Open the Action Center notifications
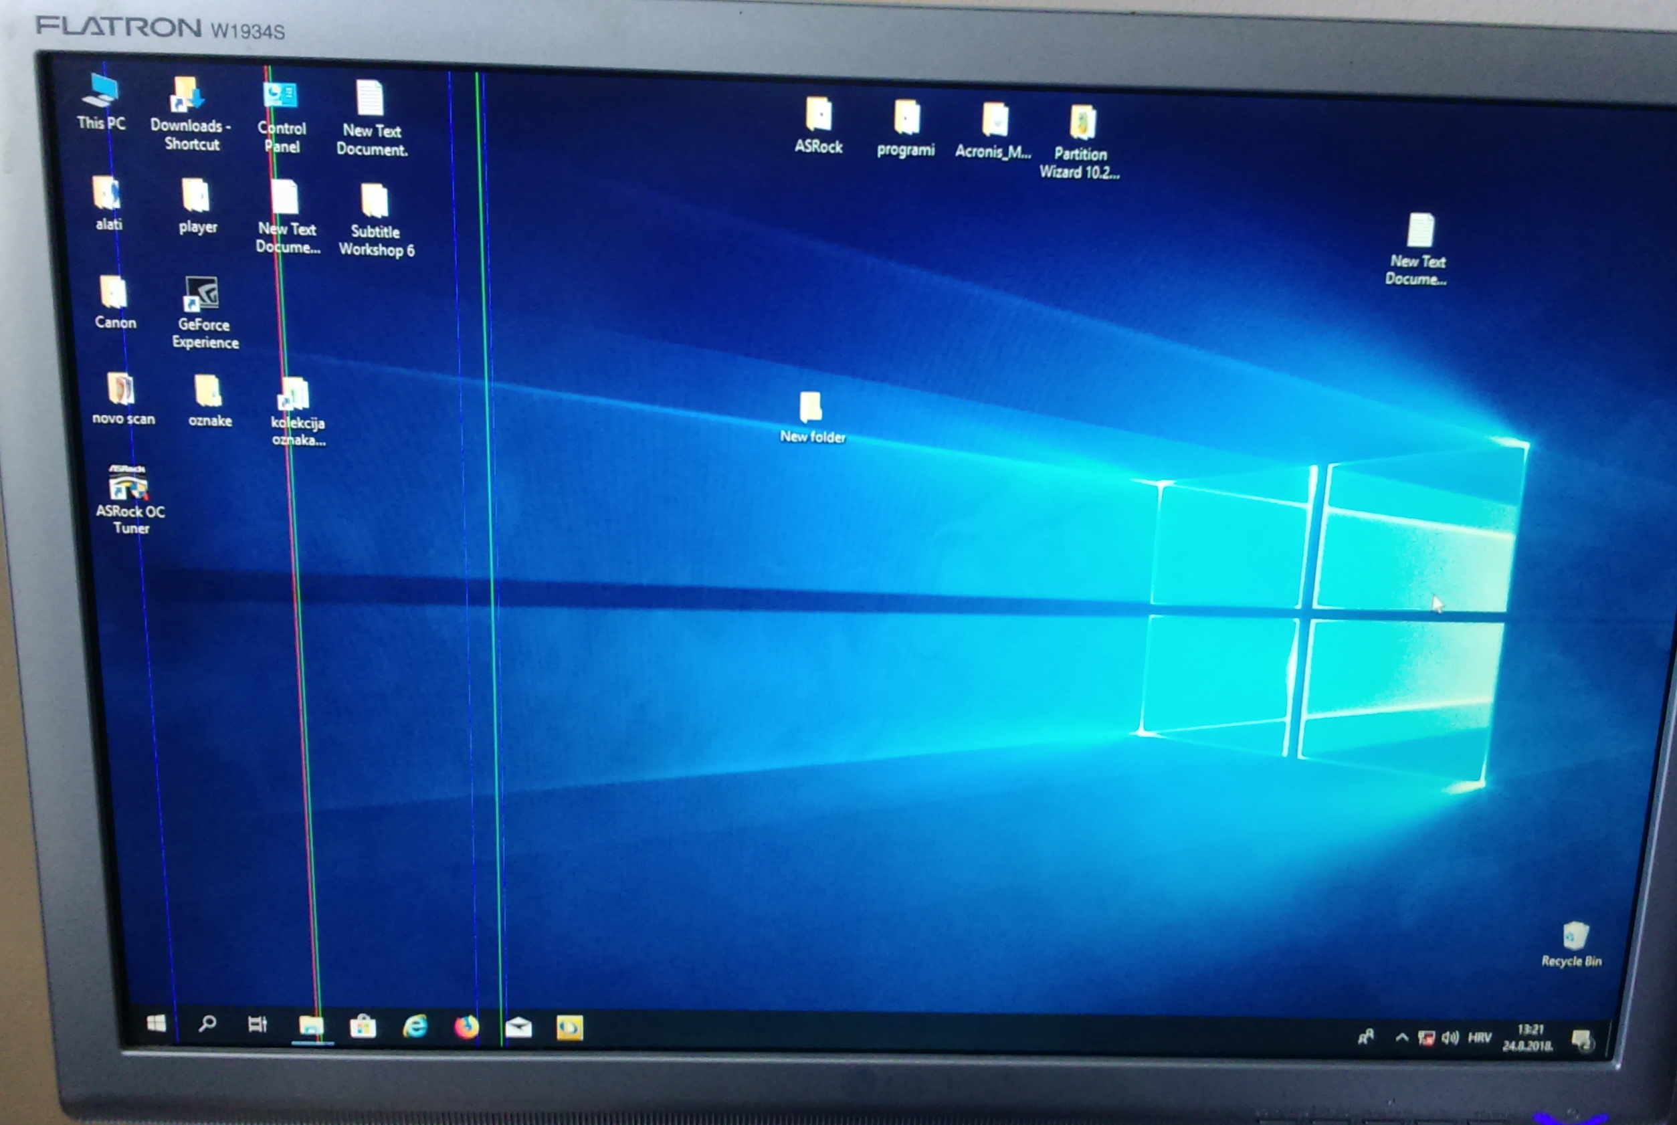 (1581, 1039)
